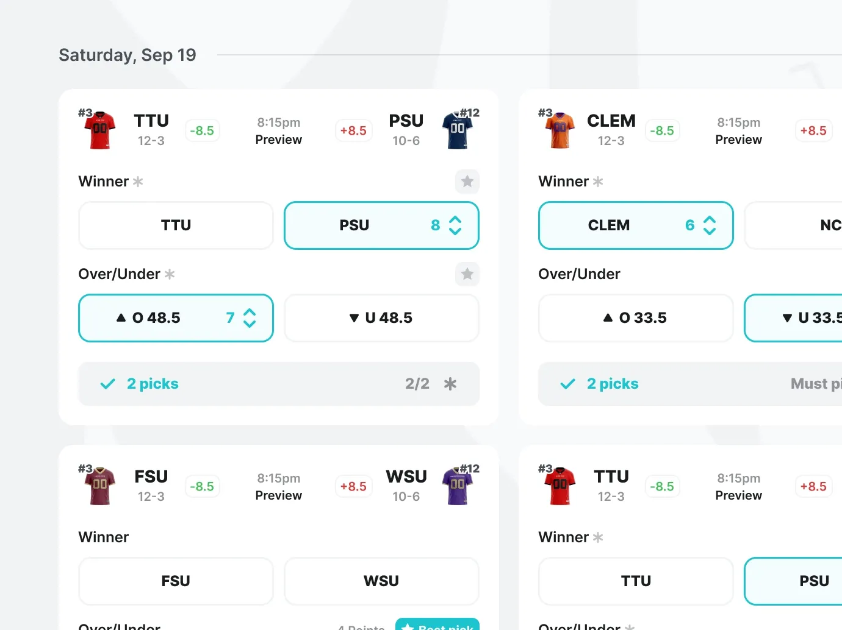Change CLEM confidence points stepper showing 6
Viewport: 842px width, 630px height.
pos(710,225)
